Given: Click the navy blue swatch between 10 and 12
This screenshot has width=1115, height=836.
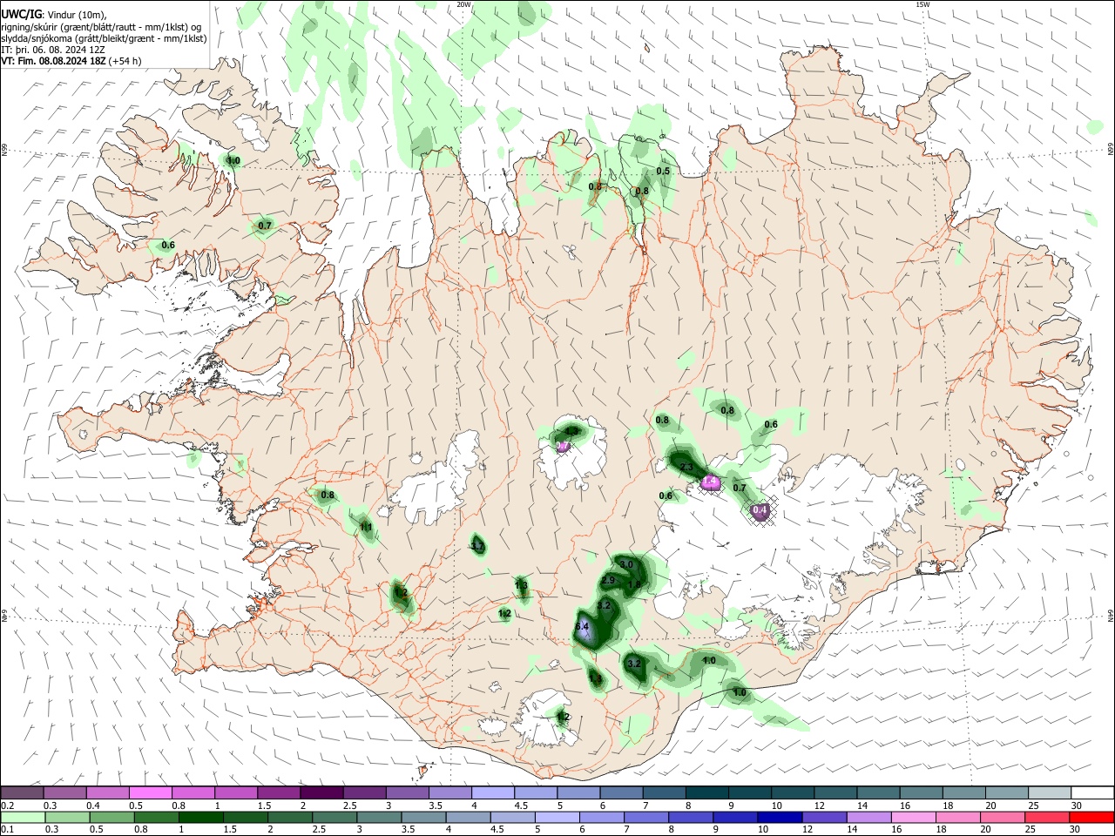Looking at the screenshot, I should (x=778, y=817).
